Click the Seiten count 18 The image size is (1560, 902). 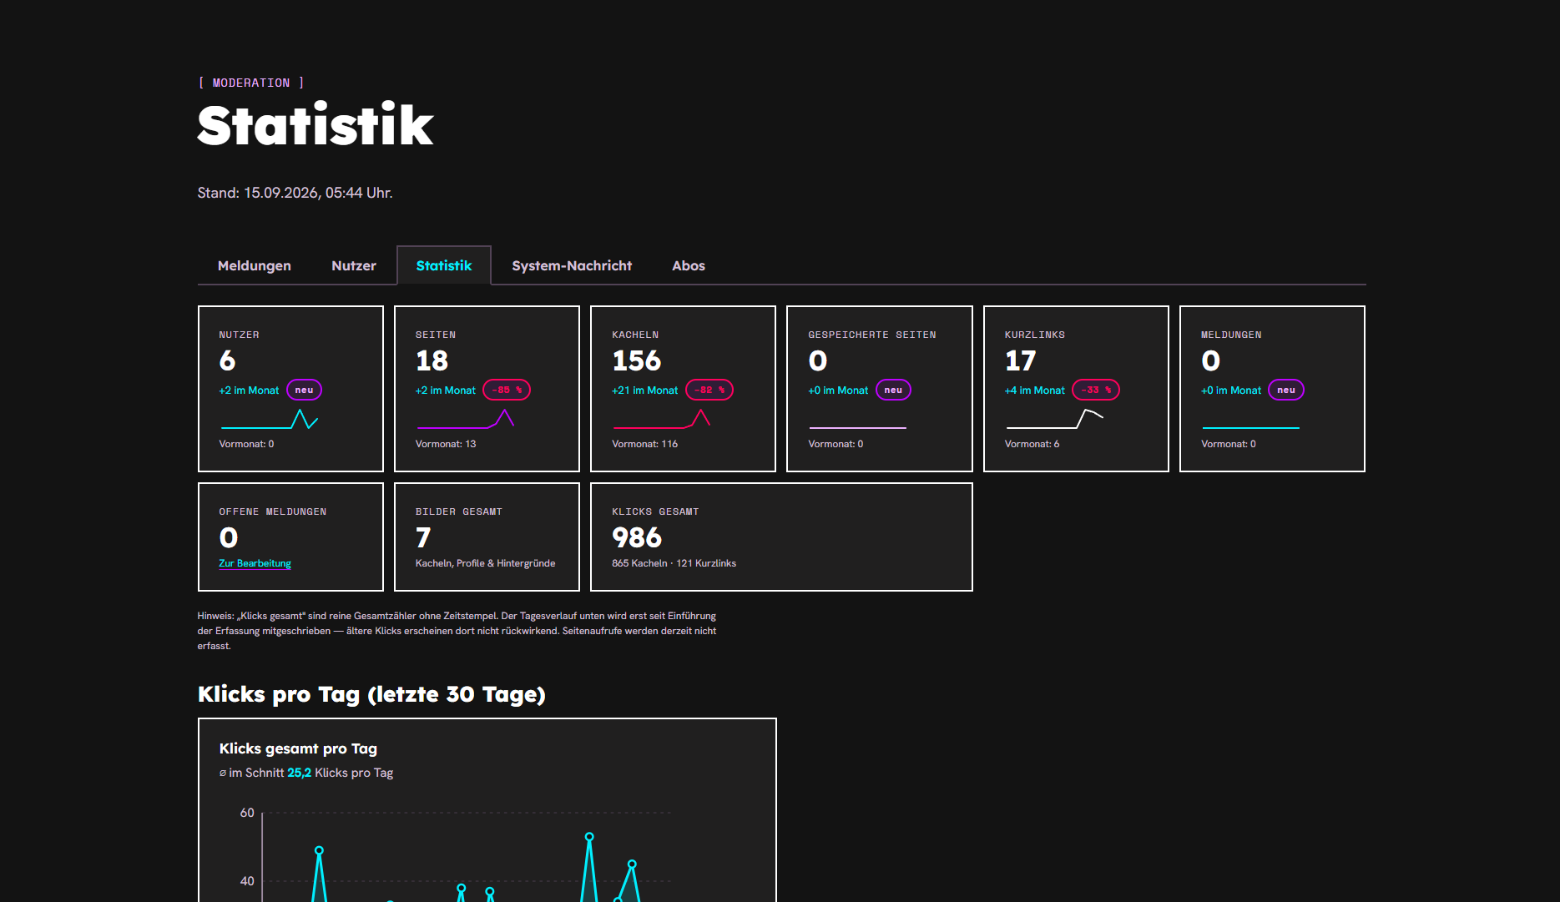[432, 360]
